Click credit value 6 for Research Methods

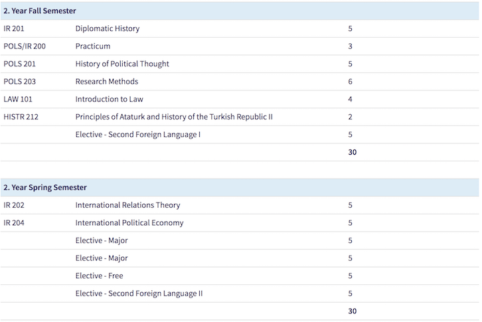coord(350,82)
